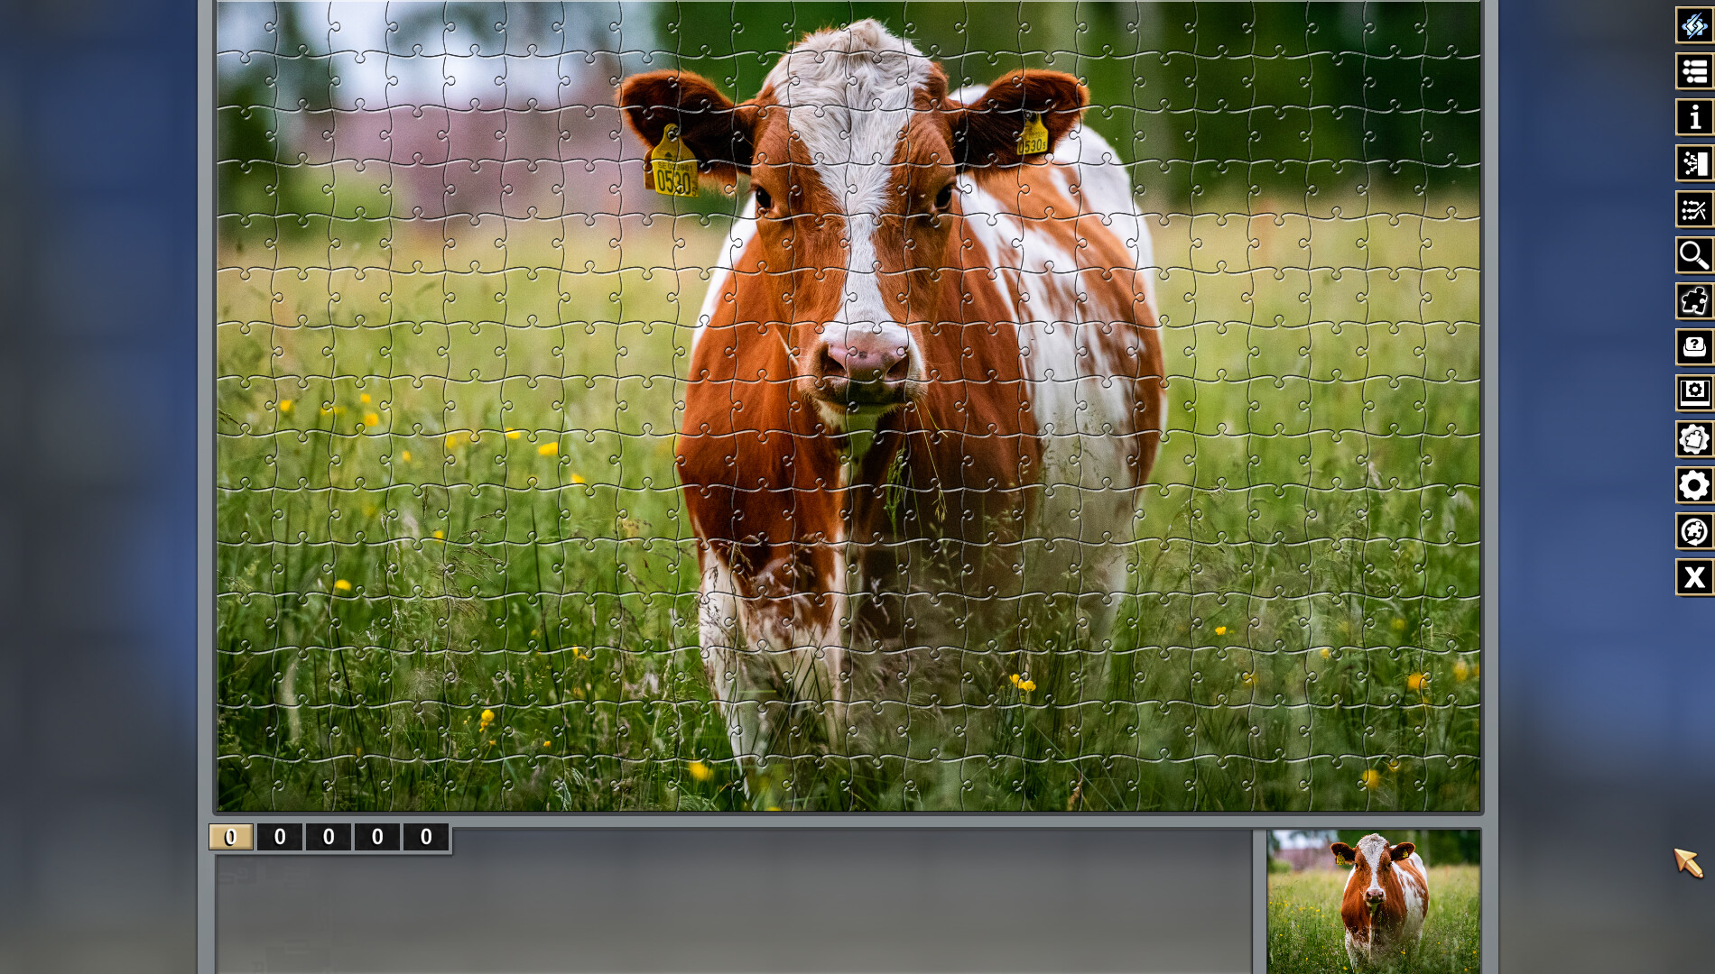Viewport: 1715px width, 974px height.
Task: Click the gear with puzzle piece icon
Action: (1693, 439)
